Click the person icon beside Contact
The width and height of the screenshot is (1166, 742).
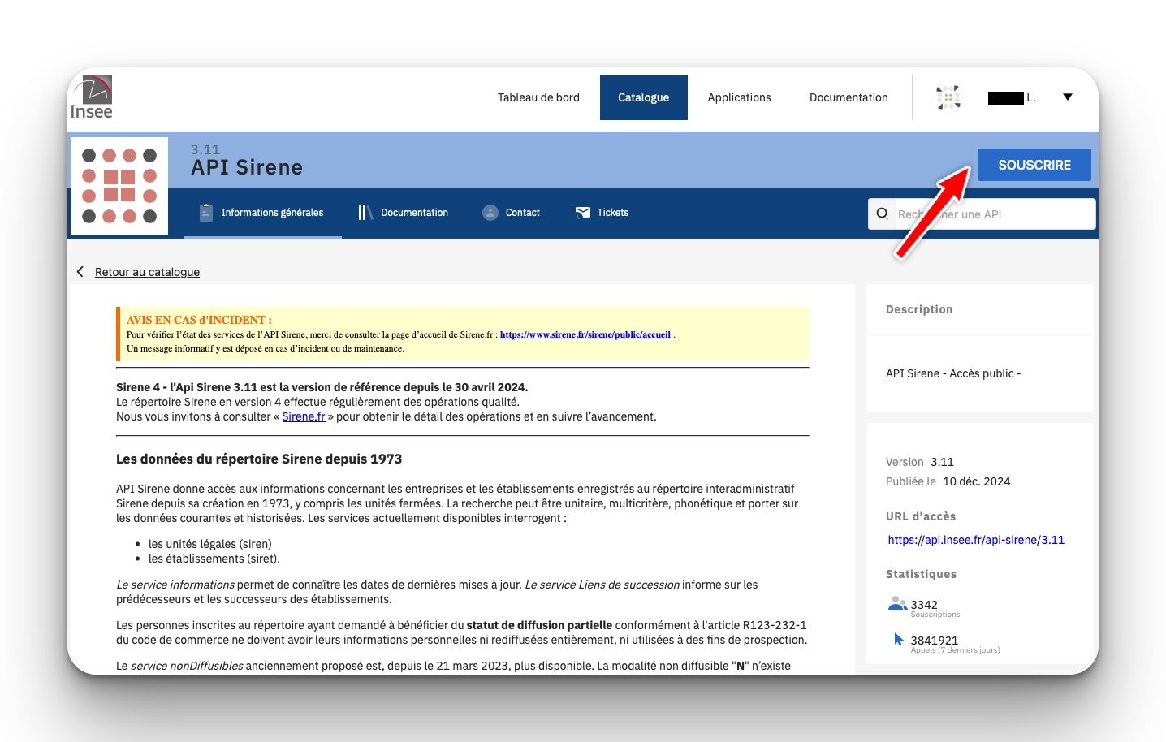click(490, 213)
